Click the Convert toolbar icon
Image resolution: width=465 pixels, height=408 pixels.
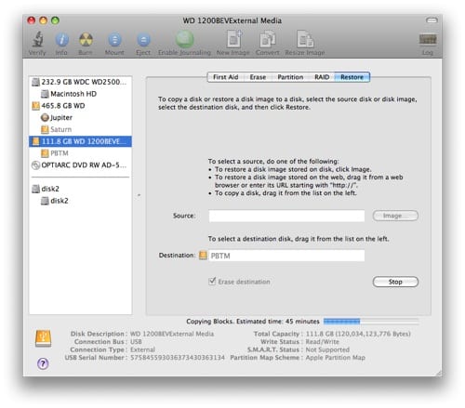tap(268, 39)
